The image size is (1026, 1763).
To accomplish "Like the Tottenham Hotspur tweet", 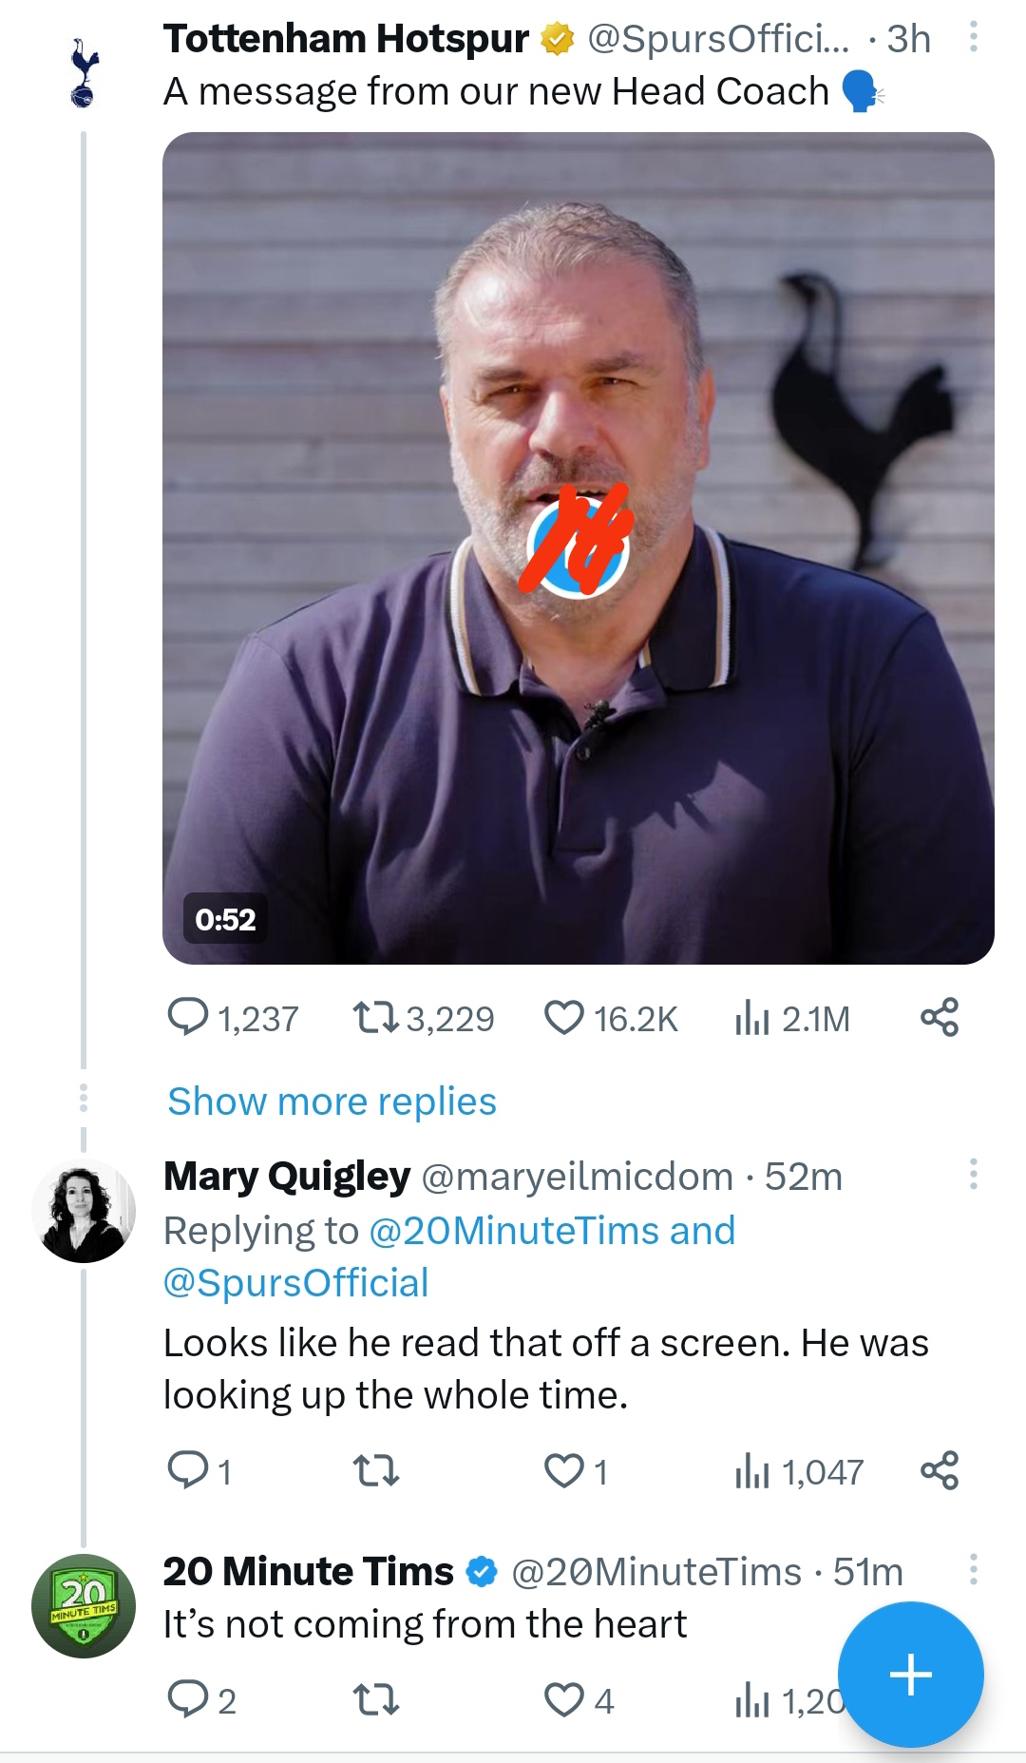I will (x=610, y=1019).
